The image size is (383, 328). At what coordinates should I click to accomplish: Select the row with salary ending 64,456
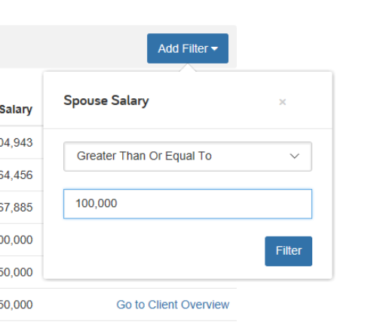click(17, 175)
